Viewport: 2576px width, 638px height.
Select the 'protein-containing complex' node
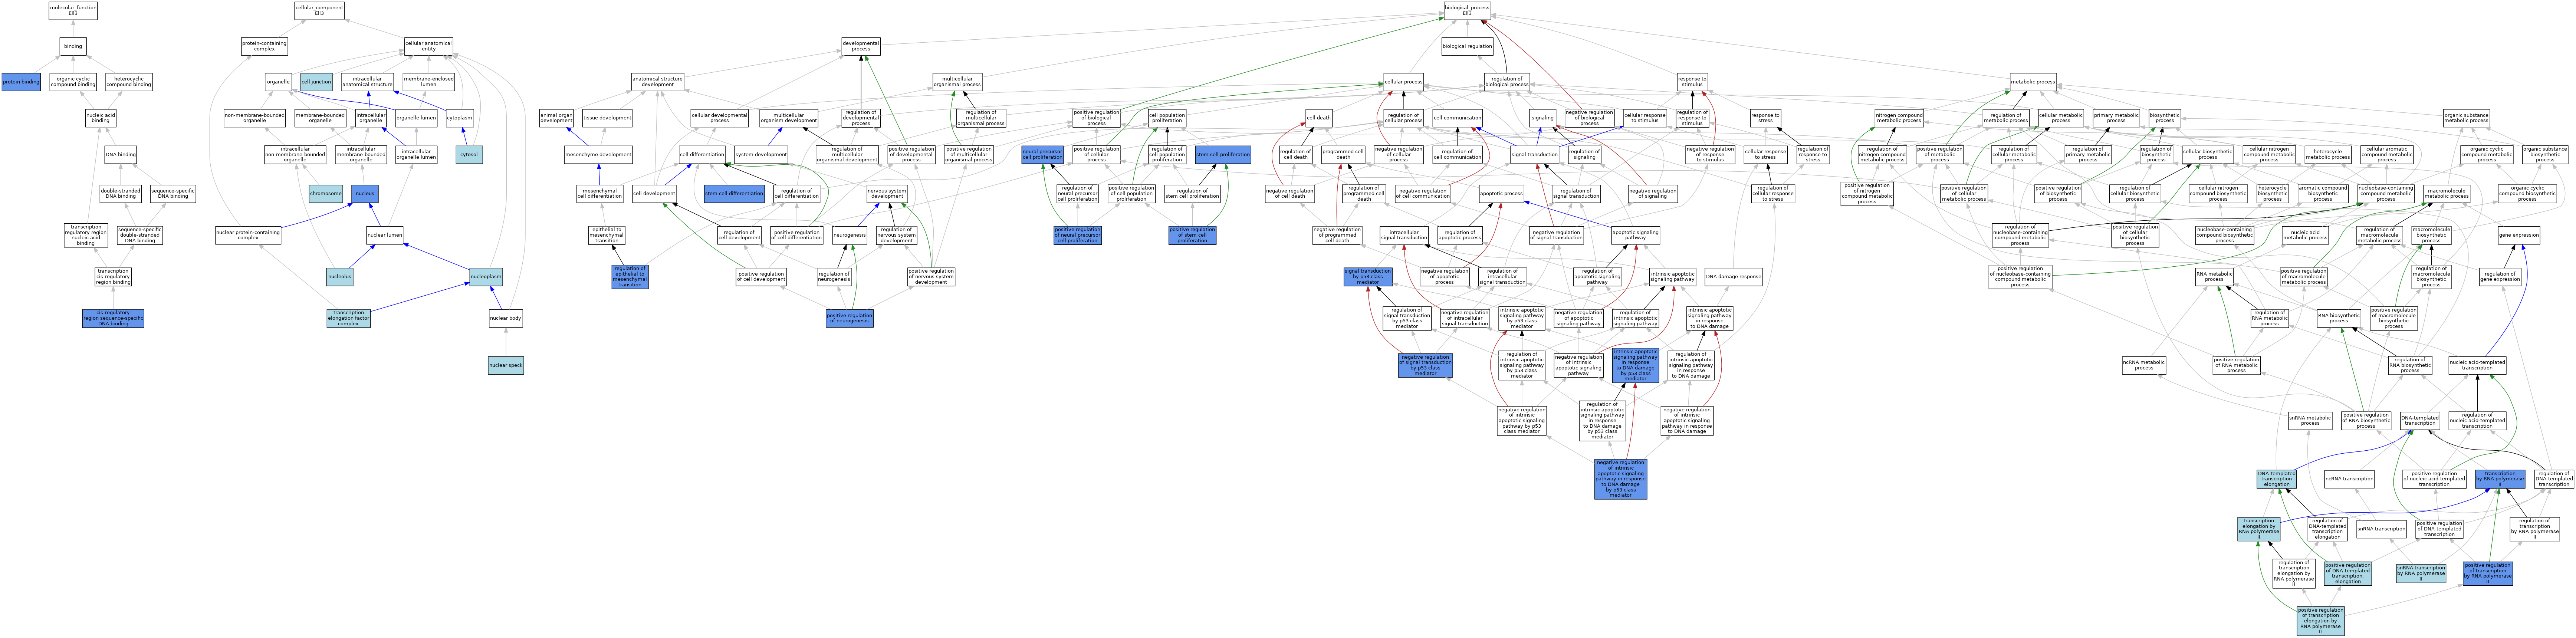[x=264, y=46]
